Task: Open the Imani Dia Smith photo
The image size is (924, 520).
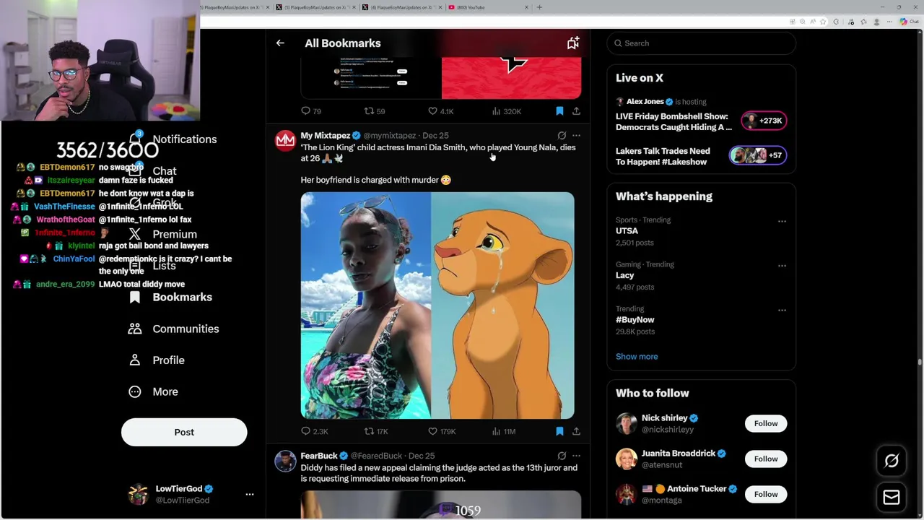Action: coord(366,305)
